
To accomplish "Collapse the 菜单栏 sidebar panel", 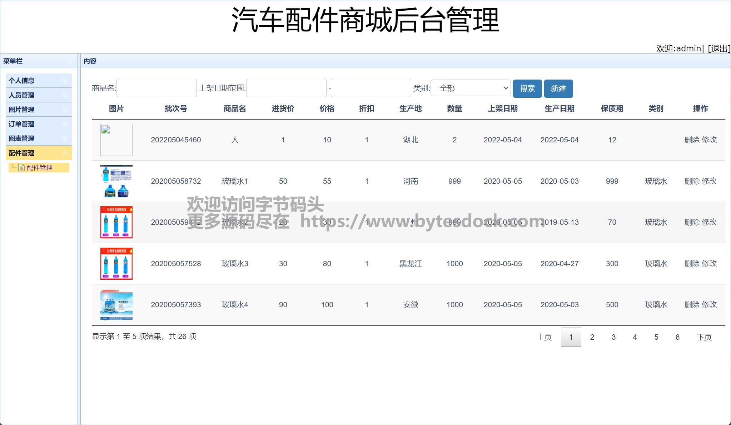I will [70, 61].
